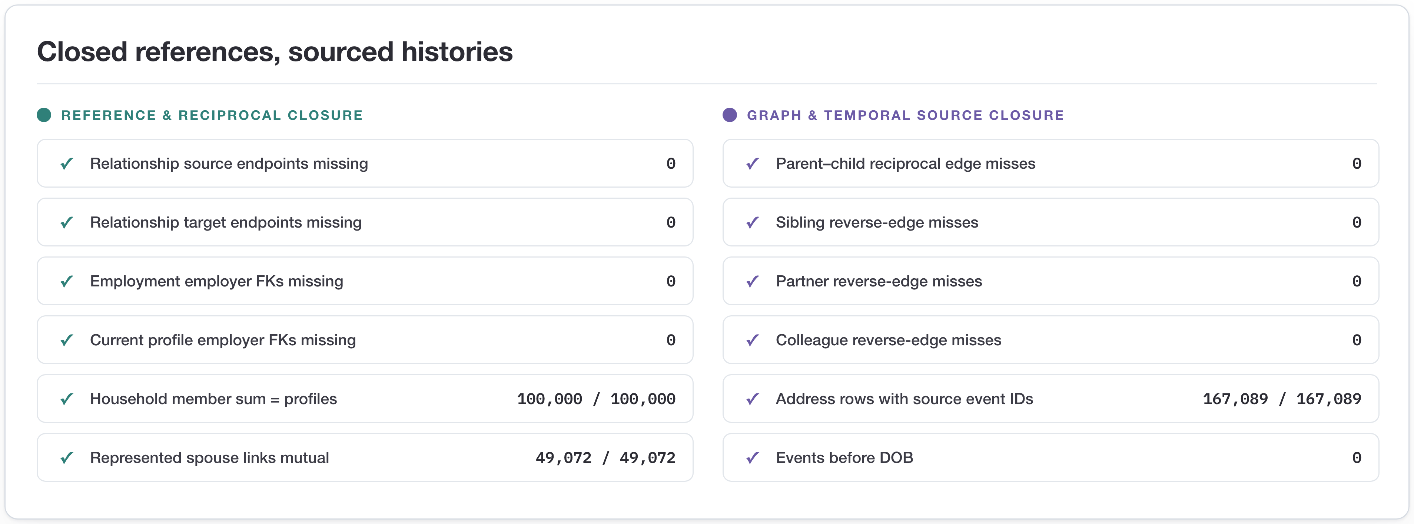Click the teal dot beside Reference & Reciprocal Closure

(x=44, y=115)
